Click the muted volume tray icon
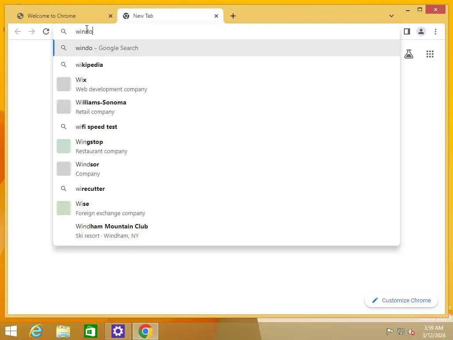This screenshot has height=340, width=453. pyautogui.click(x=411, y=332)
